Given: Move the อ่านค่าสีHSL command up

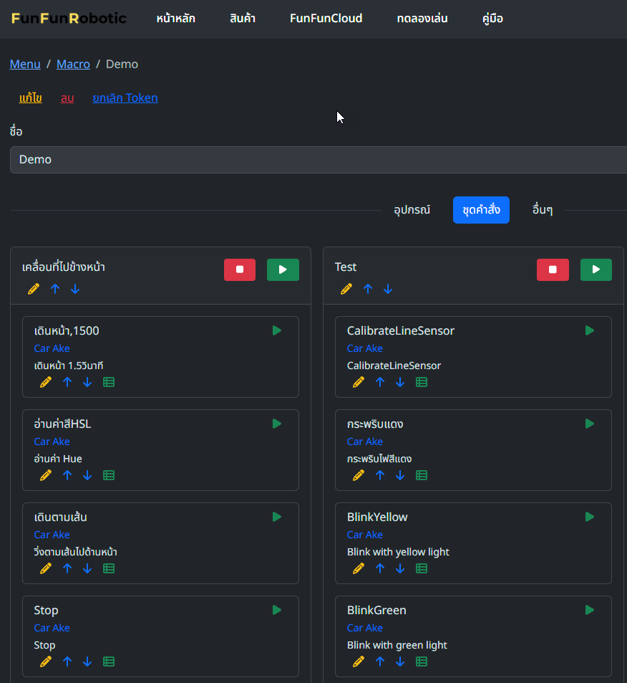Looking at the screenshot, I should pos(67,475).
